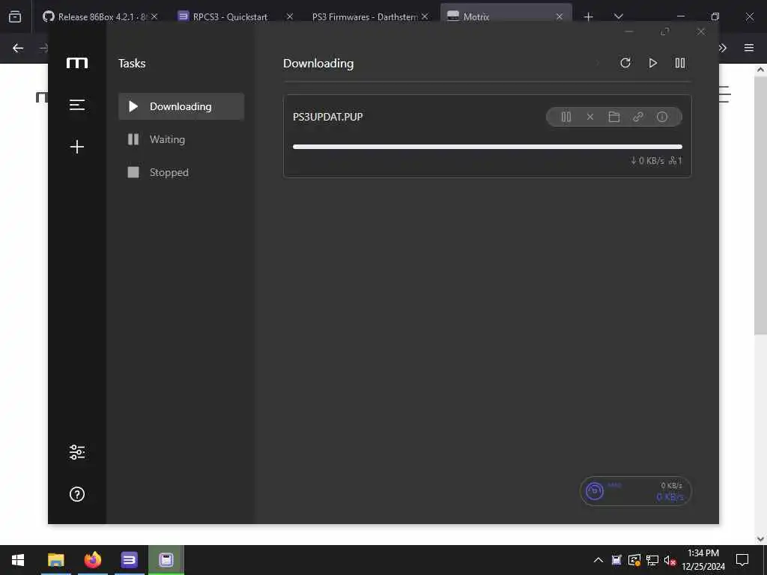
Task: Open a new browser tab
Action: point(589,16)
